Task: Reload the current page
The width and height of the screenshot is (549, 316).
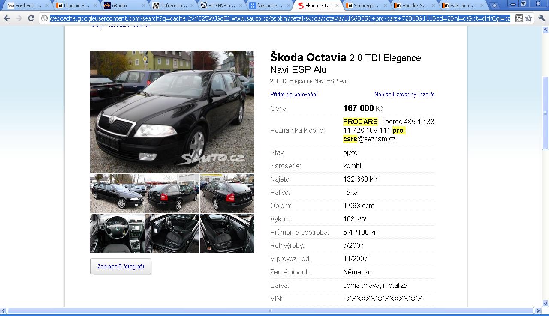Action: (x=31, y=18)
